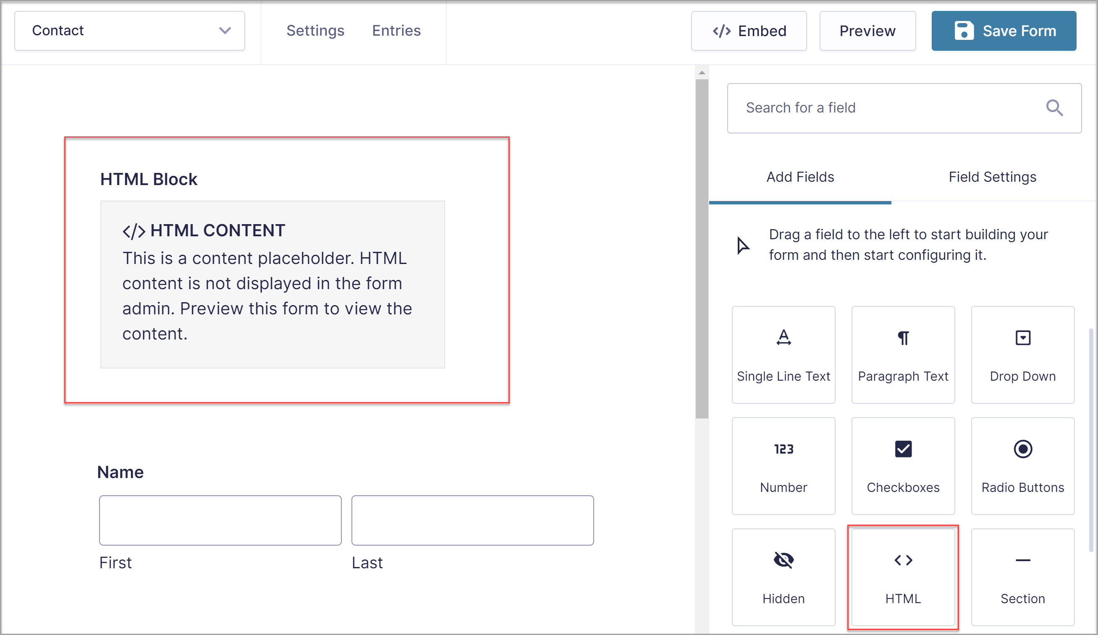Click the Name field label
Viewport: 1098px width, 635px height.
(120, 472)
